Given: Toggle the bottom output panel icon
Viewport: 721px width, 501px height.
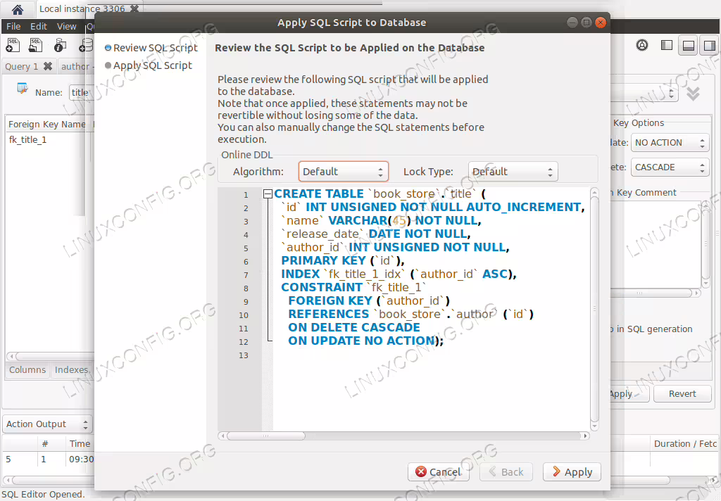Looking at the screenshot, I should (689, 45).
